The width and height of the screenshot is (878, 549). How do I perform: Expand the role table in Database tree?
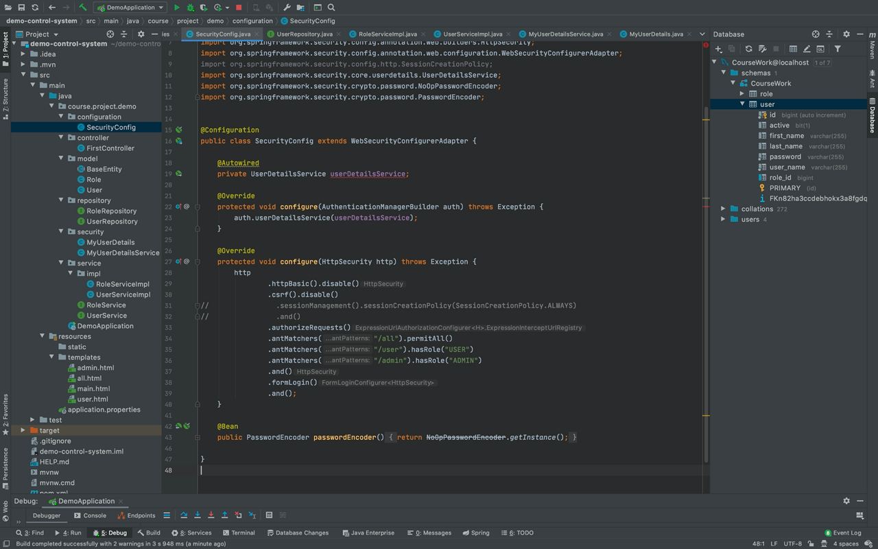[x=741, y=93]
